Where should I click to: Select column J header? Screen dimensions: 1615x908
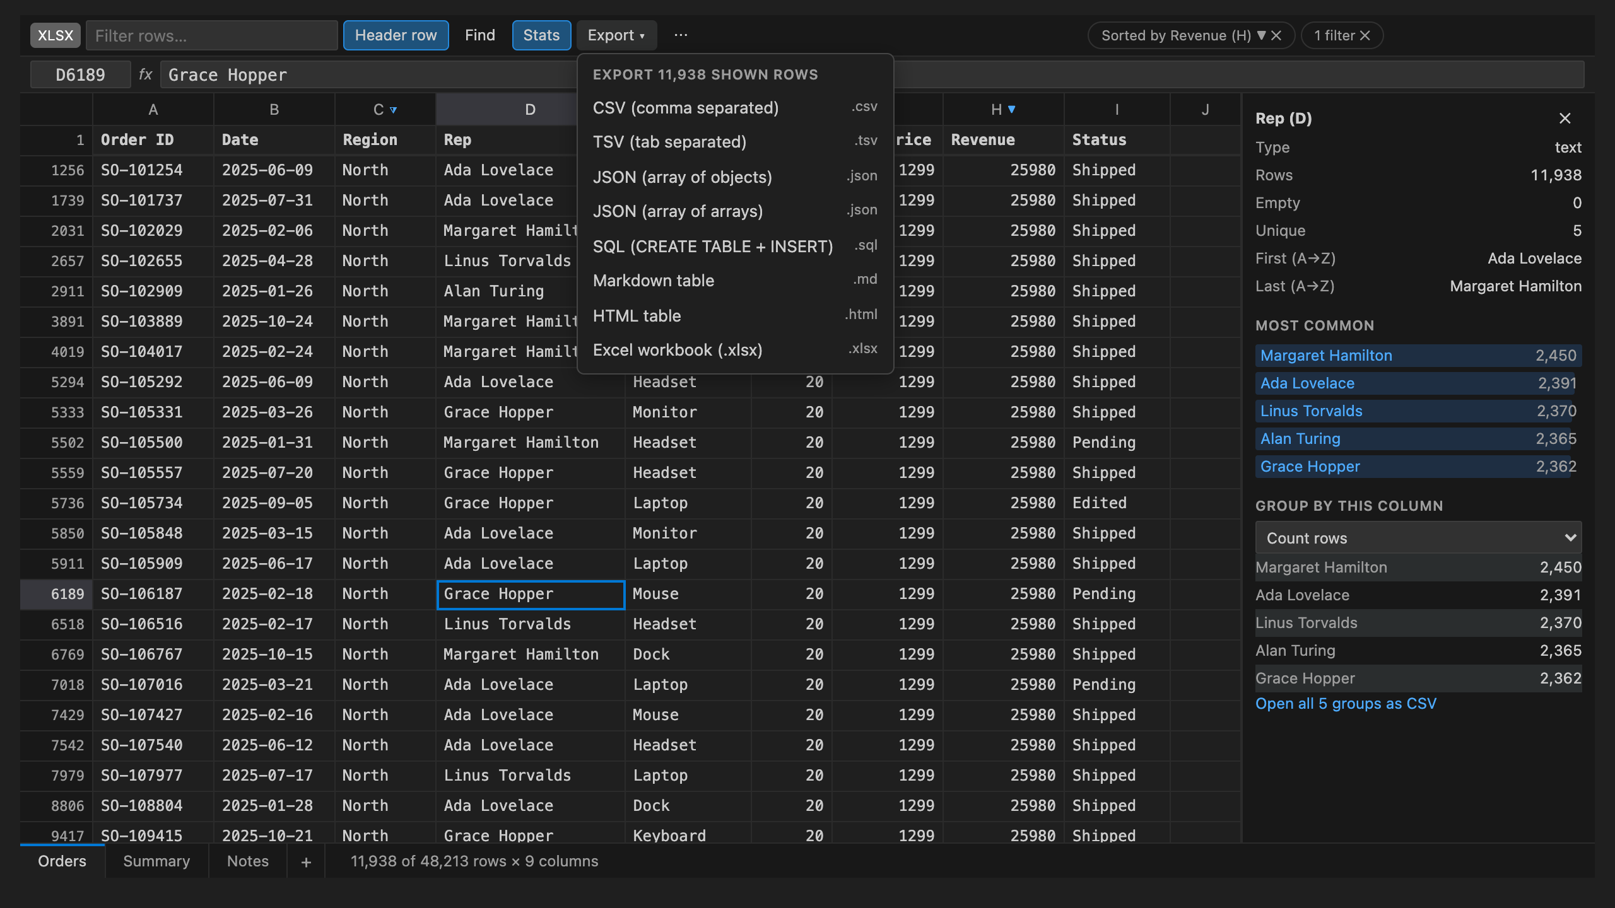[1206, 110]
